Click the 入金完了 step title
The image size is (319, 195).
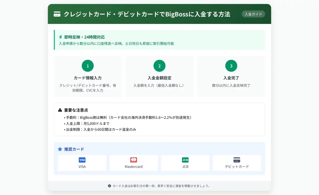[x=231, y=78]
